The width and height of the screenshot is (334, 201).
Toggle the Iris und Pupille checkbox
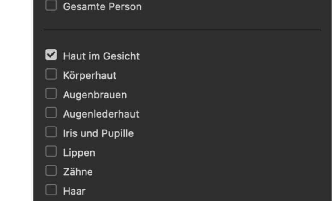click(x=51, y=132)
